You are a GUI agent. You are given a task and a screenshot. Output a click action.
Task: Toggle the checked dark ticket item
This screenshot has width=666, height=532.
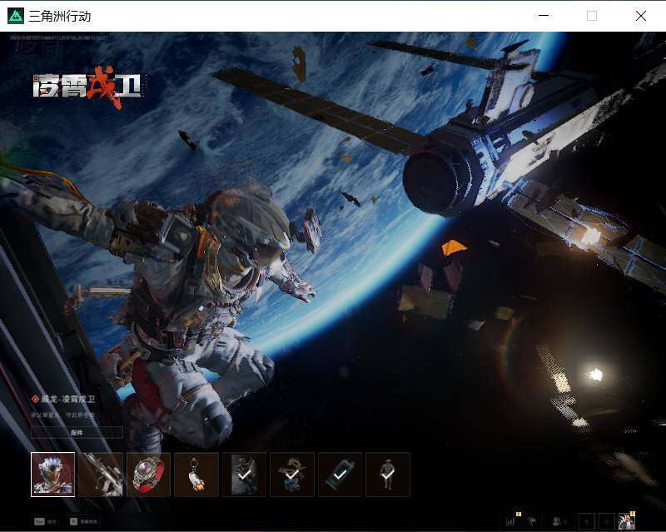[340, 475]
